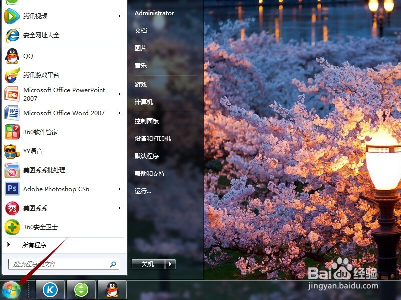Open the Administrator user folder

[x=154, y=13]
